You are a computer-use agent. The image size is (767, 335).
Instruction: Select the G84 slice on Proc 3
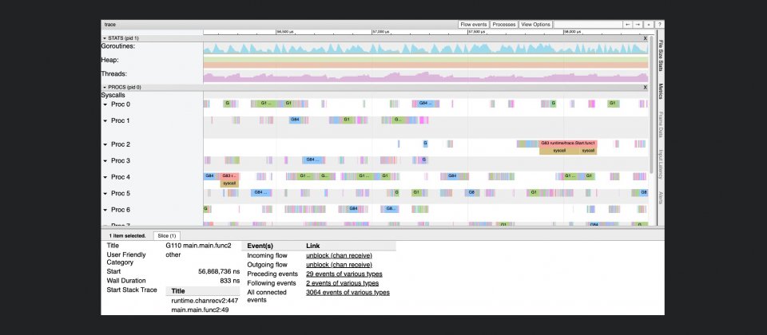(313, 160)
